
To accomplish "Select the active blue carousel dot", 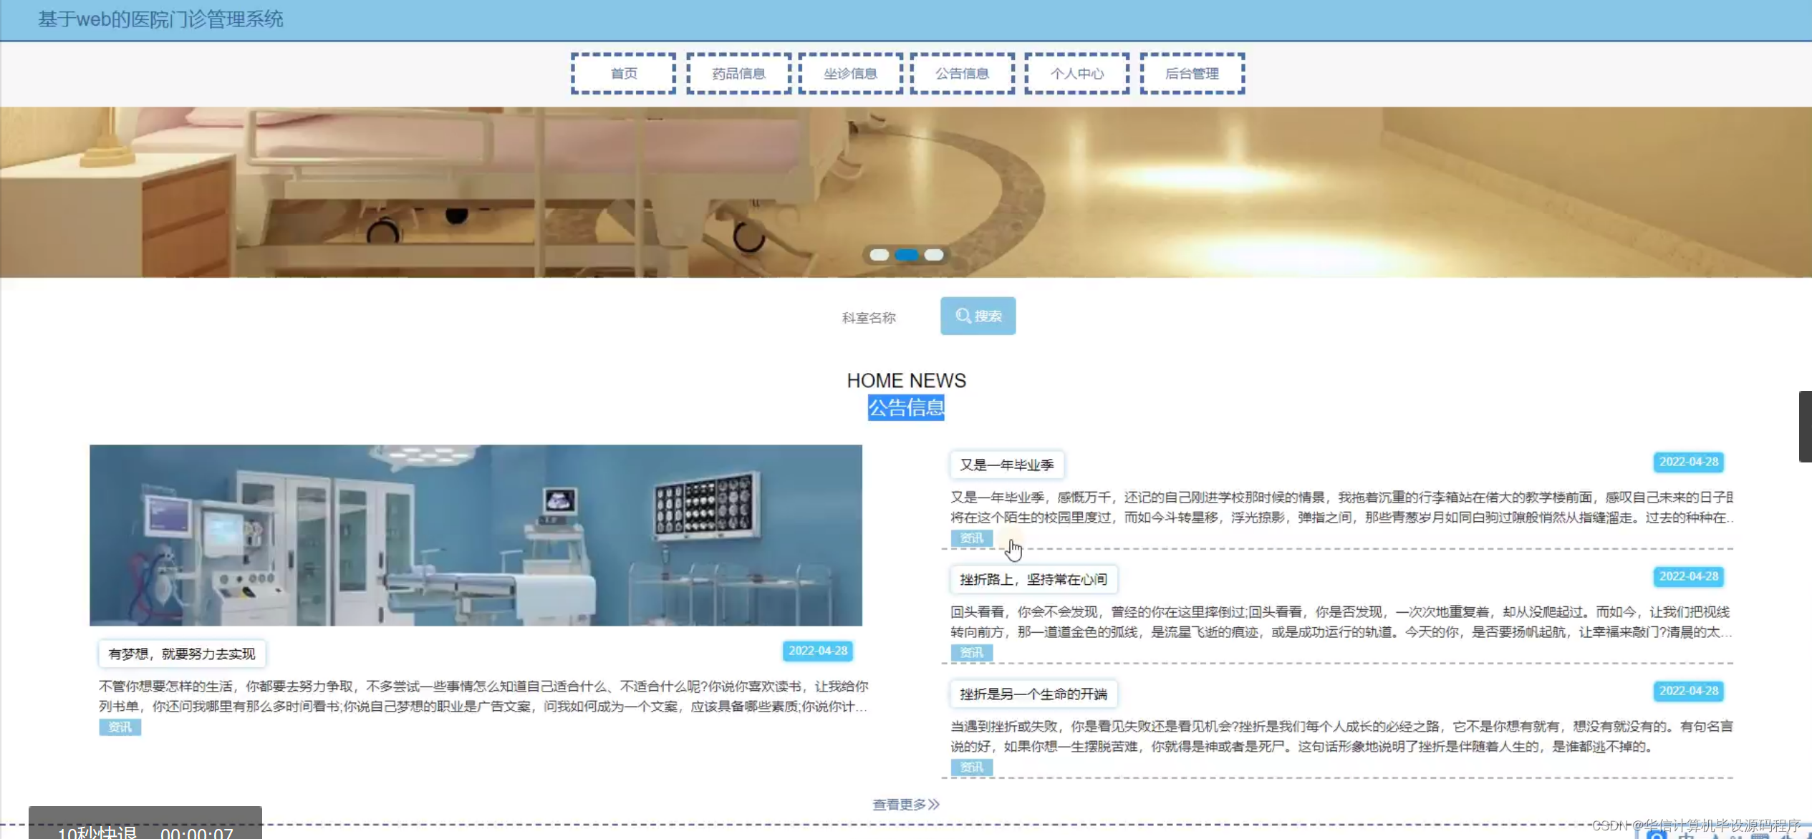I will click(x=907, y=255).
